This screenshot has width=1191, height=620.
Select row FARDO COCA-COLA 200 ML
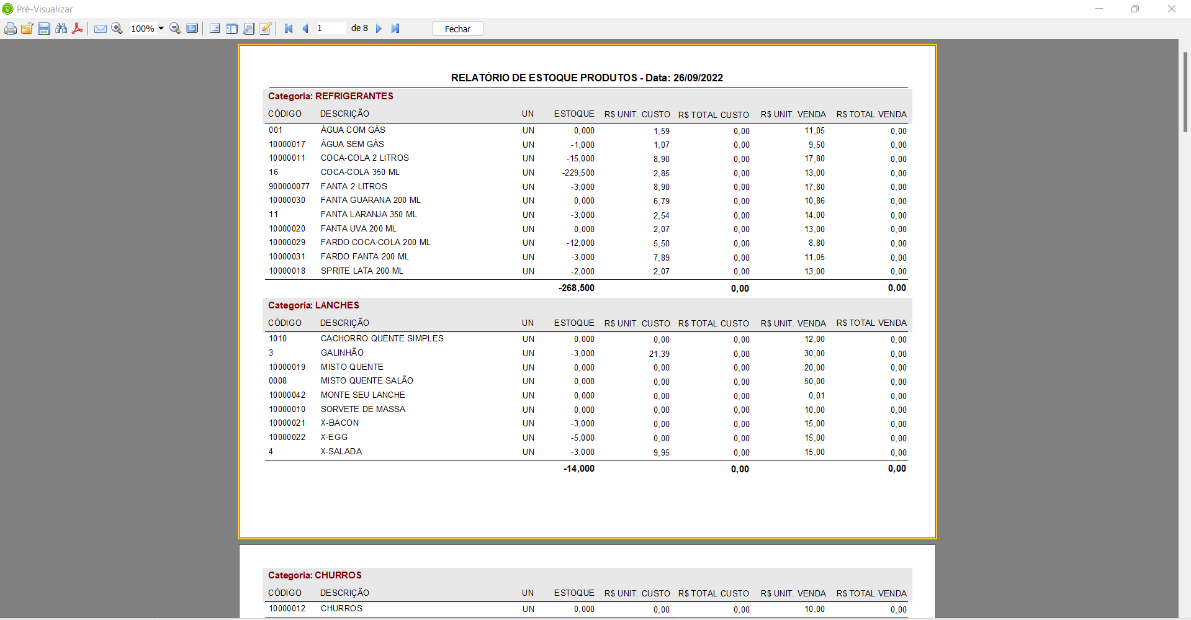coord(587,243)
